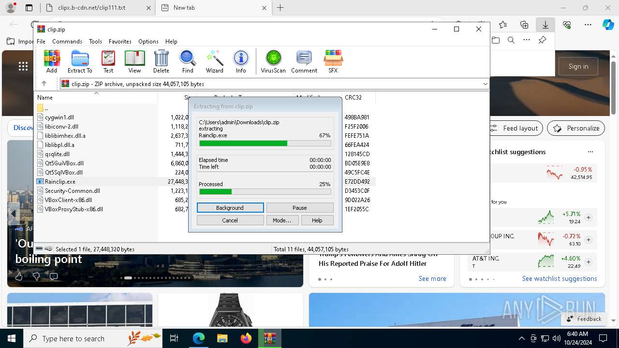Image resolution: width=619 pixels, height=348 pixels.
Task: Open the Feedback button
Action: pos(585,319)
